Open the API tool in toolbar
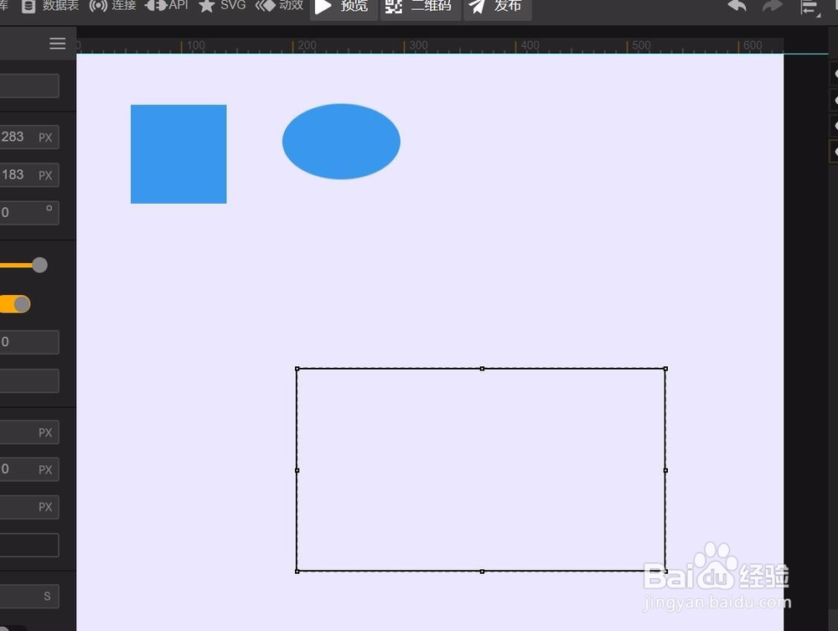This screenshot has width=838, height=631. coord(166,6)
